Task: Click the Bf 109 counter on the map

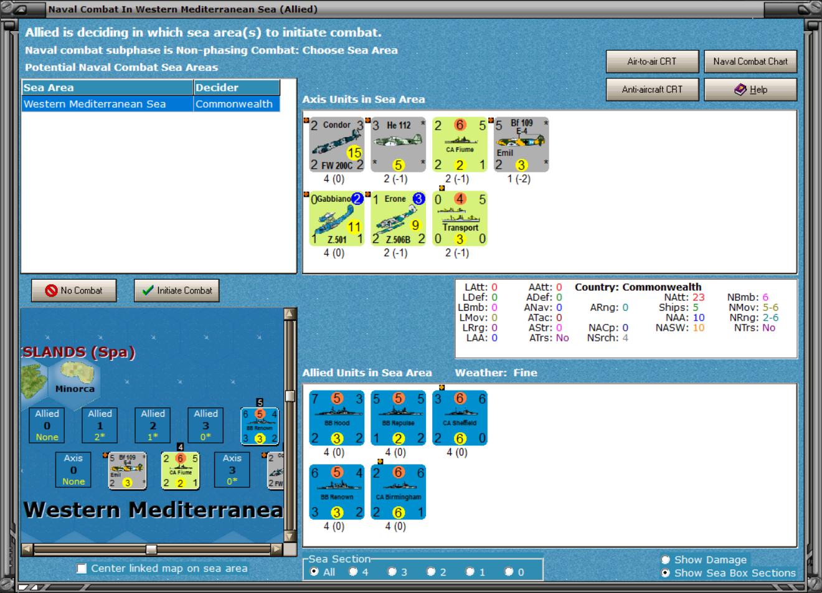Action: click(x=127, y=470)
